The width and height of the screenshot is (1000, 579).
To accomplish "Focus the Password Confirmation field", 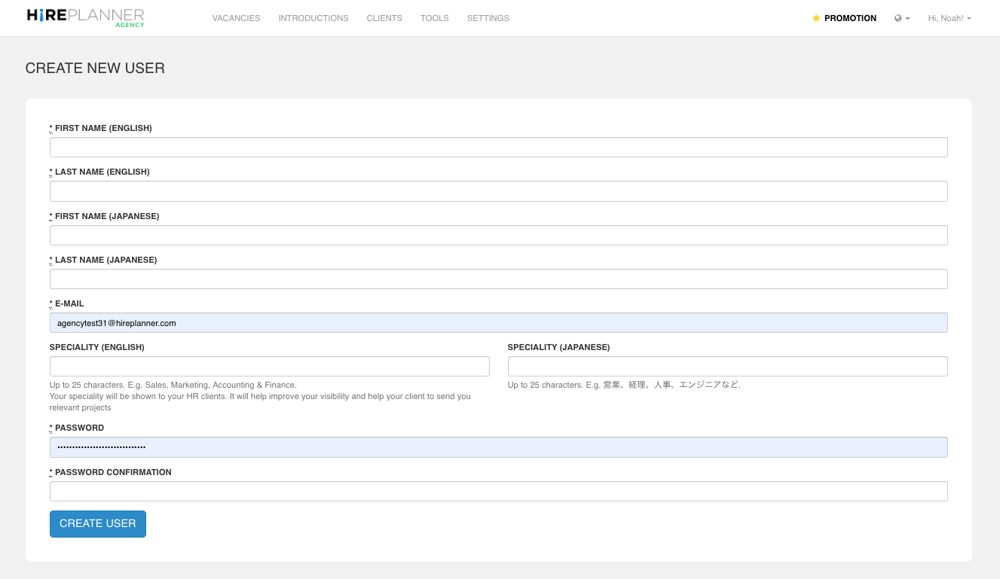I will [498, 492].
